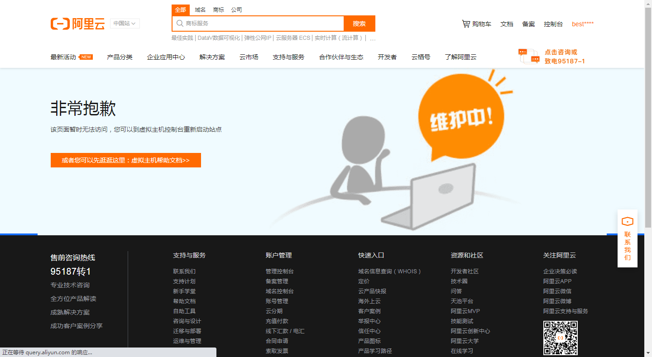Open footer link 云产品快报

[x=372, y=291]
